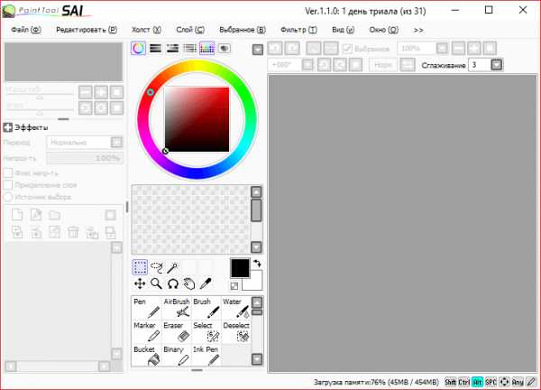This screenshot has width=541, height=390.
Task: Click the black foreground color swatch
Action: click(x=240, y=268)
